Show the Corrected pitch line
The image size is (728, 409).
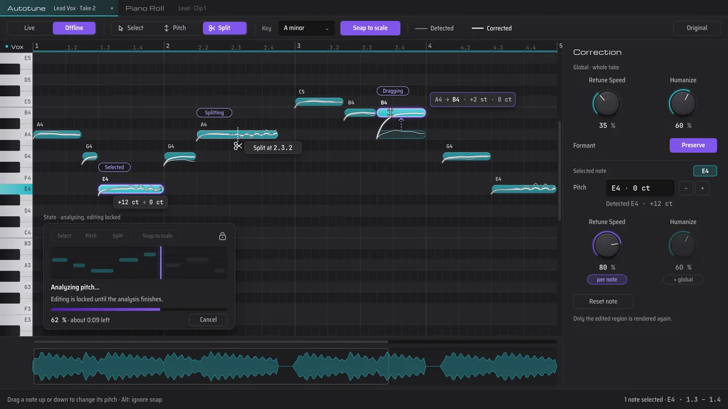point(491,28)
